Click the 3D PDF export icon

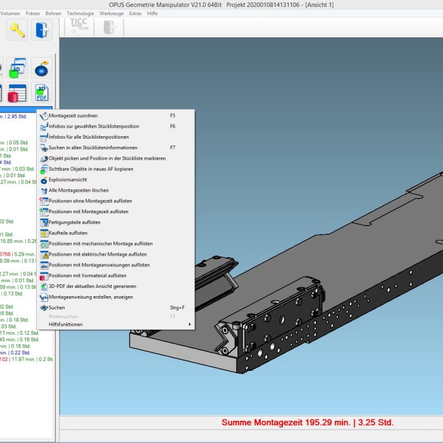42,92
